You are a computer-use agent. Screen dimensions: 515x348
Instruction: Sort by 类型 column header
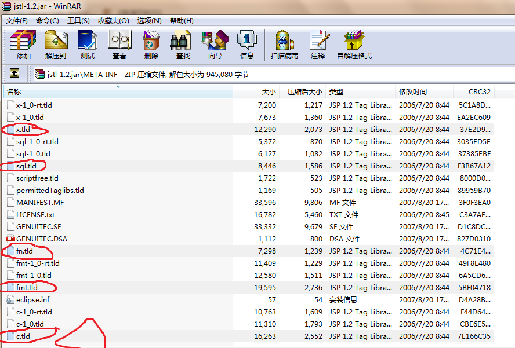pos(360,92)
